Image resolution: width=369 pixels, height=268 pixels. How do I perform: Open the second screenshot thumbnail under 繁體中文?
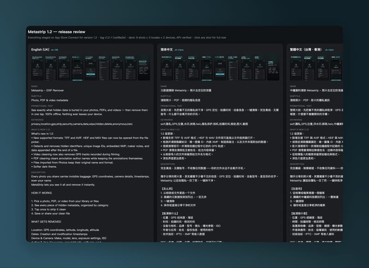[x=309, y=68]
